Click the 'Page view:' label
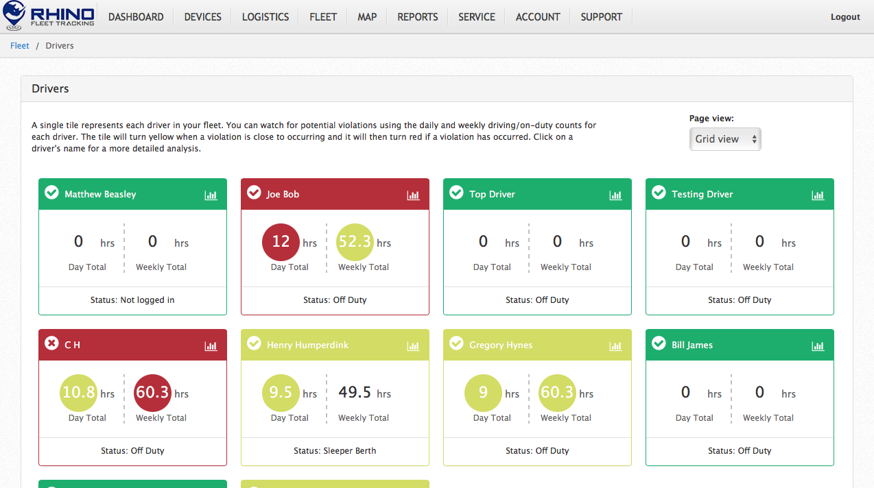The height and width of the screenshot is (488, 874). pos(711,119)
